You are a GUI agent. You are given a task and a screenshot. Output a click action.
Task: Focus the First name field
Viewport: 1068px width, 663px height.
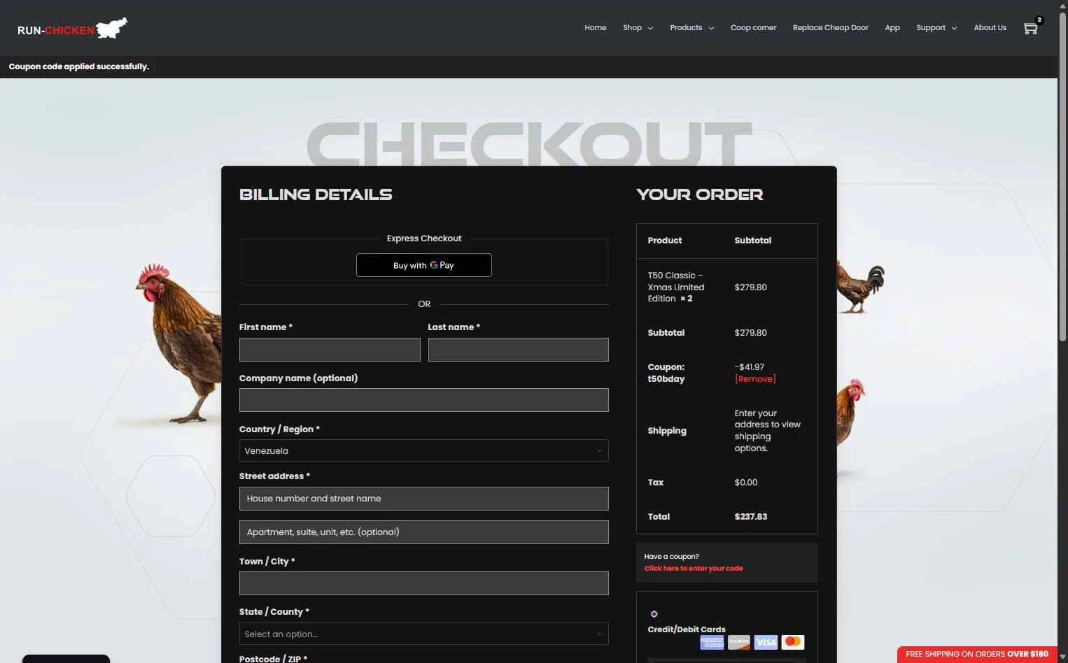coord(330,350)
